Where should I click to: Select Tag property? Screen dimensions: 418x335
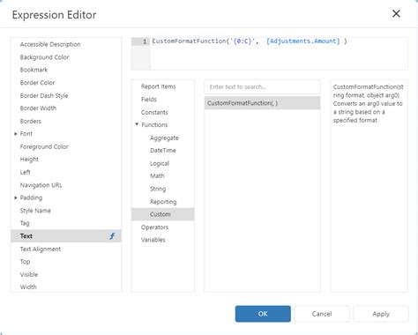66,223
